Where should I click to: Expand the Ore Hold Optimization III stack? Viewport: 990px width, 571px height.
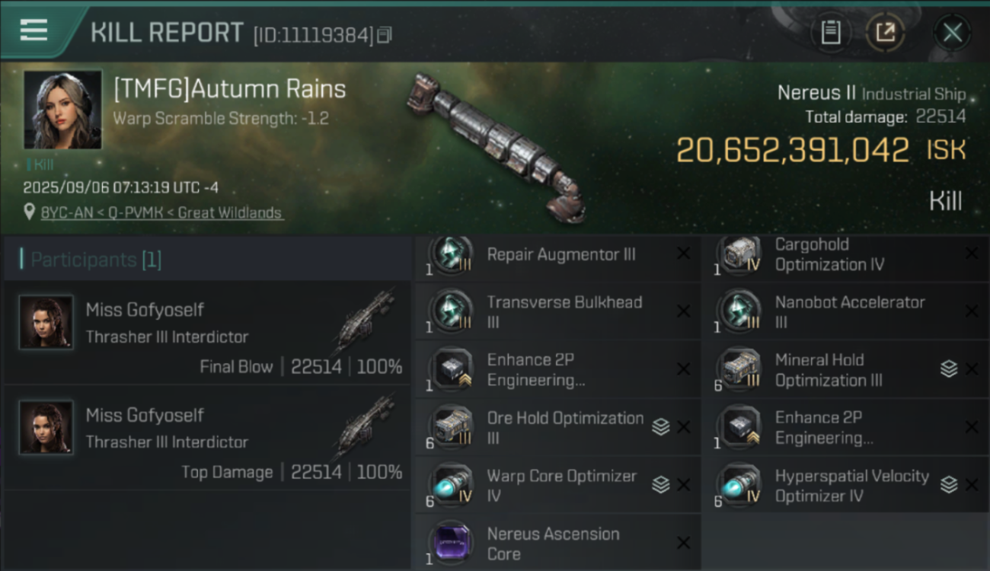point(661,427)
